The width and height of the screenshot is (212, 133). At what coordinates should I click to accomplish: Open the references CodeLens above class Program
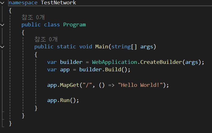point(33,17)
